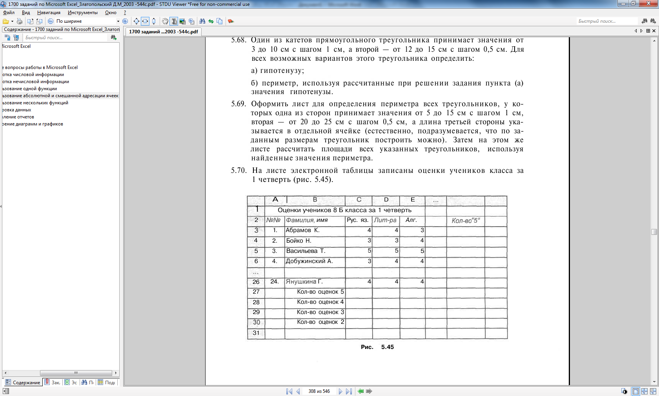Viewport: 659px width, 396px height.
Task: Open the Инструменты menu
Action: 82,13
